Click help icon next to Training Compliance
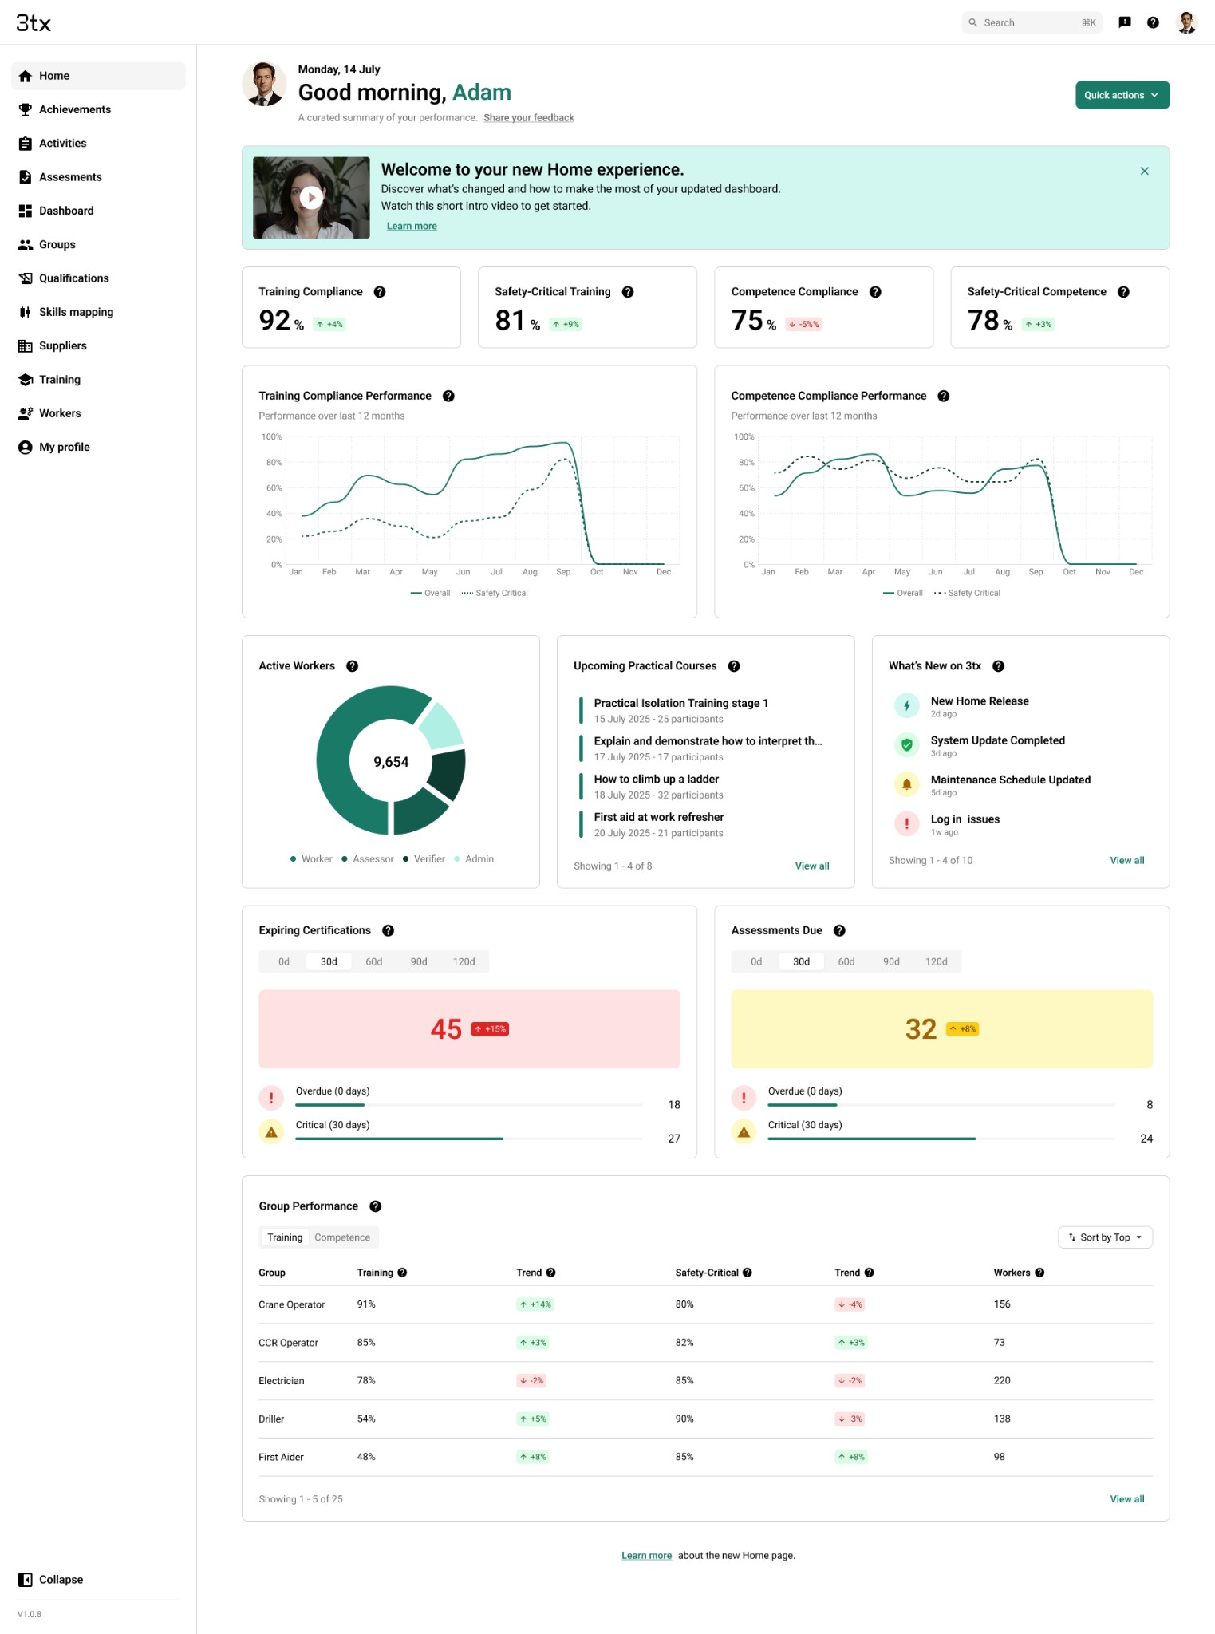This screenshot has width=1215, height=1634. 380,292
